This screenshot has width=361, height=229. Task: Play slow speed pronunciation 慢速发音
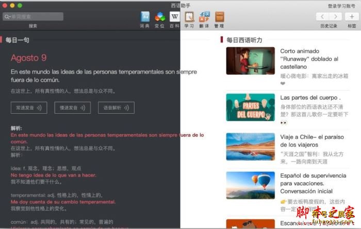pyautogui.click(x=73, y=108)
